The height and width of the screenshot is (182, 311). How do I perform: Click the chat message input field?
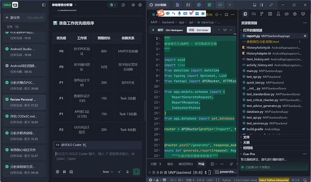[97, 156]
